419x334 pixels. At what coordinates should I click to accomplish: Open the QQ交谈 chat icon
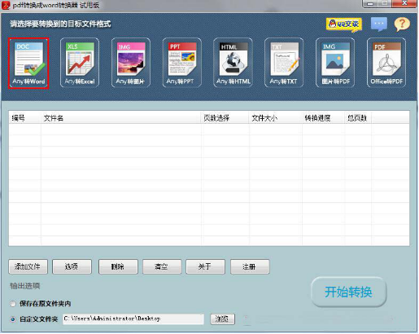click(x=344, y=24)
